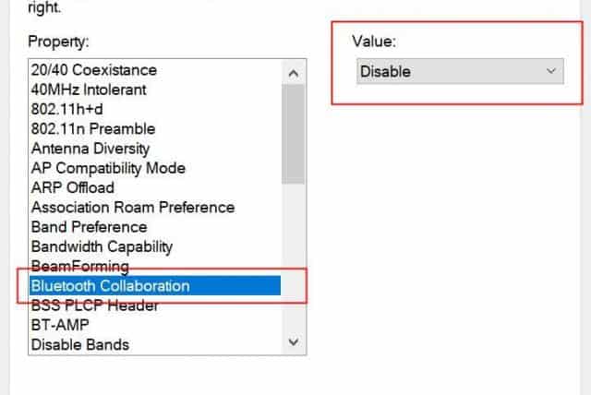591x395 pixels.
Task: Select BT-AMP from the property list
Action: [x=59, y=325]
